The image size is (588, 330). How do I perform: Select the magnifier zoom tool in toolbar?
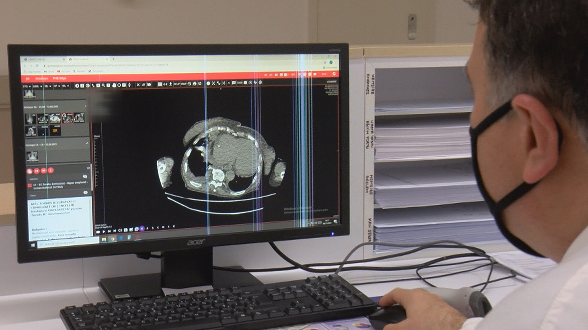coord(104,85)
